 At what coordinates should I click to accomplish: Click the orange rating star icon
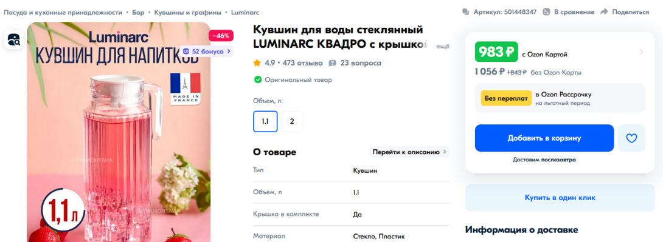point(257,63)
